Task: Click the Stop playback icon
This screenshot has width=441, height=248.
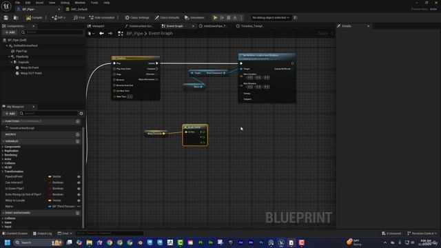Action: point(228,17)
